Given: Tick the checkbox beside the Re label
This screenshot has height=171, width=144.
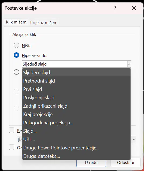Looking at the screenshot, I should tap(12, 130).
